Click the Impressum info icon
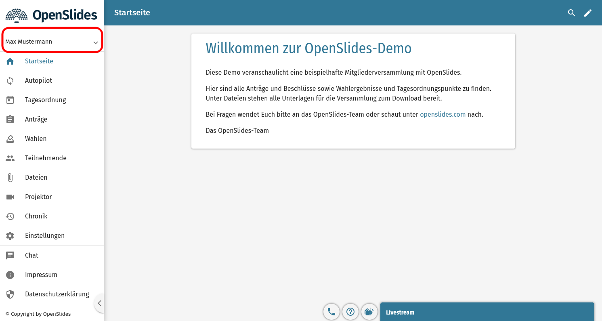This screenshot has height=321, width=602. pyautogui.click(x=10, y=275)
